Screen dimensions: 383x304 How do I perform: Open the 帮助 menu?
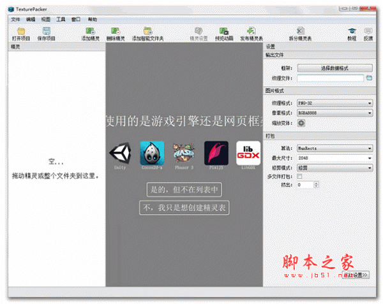(x=93, y=19)
